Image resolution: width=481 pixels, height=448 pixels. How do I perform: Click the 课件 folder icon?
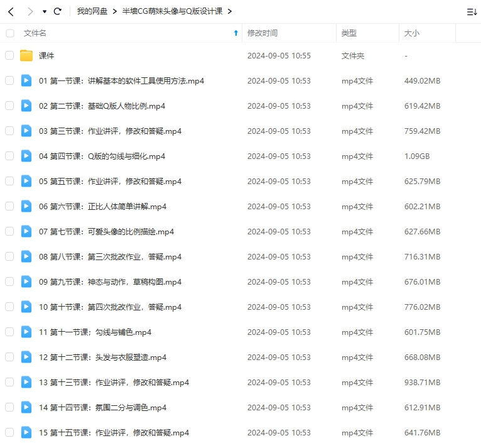tap(26, 55)
